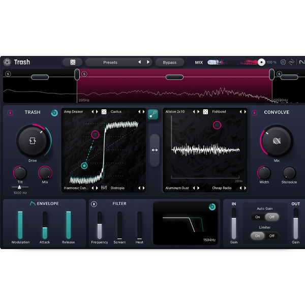Select next preset with right arrow

coord(148,62)
